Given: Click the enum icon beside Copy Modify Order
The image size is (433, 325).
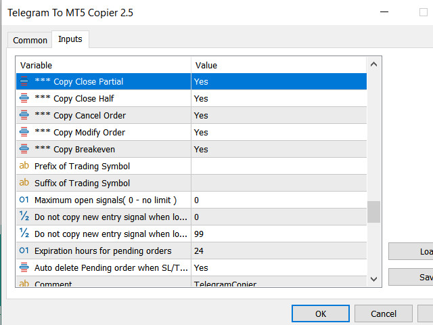Looking at the screenshot, I should tap(24, 132).
